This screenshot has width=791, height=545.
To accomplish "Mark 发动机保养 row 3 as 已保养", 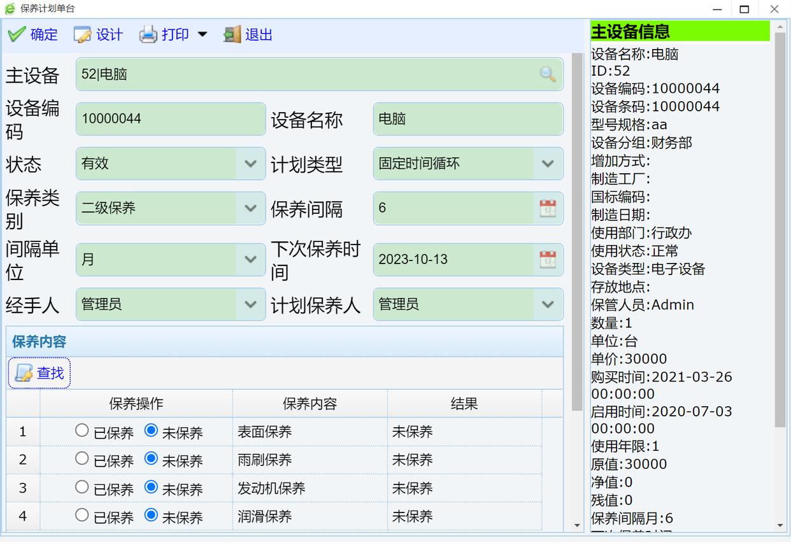I will [82, 487].
